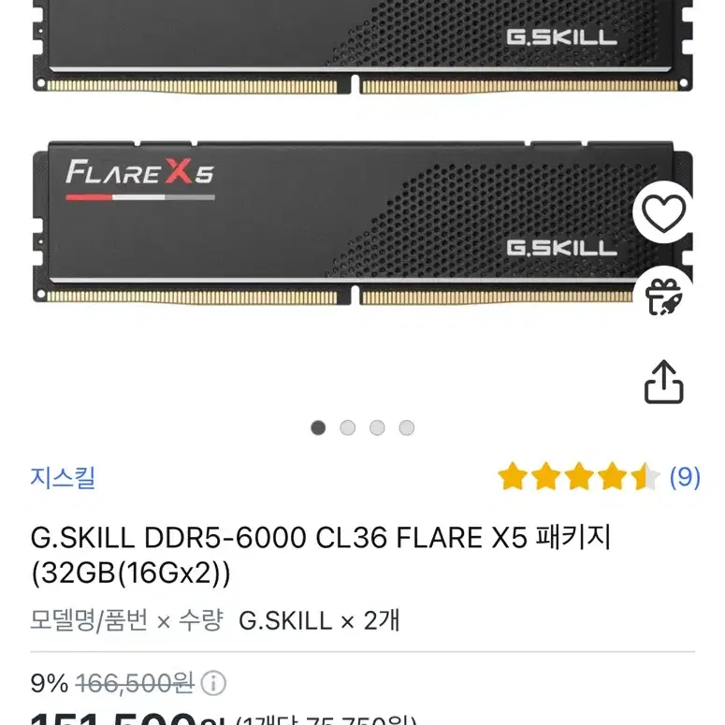Click the 모델명/품번 × 수량 label
The image size is (725, 725).
[x=126, y=620]
